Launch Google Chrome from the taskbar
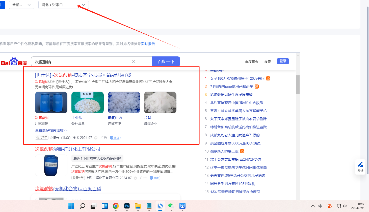Screen dimensions: 369x212 tap(116, 206)
